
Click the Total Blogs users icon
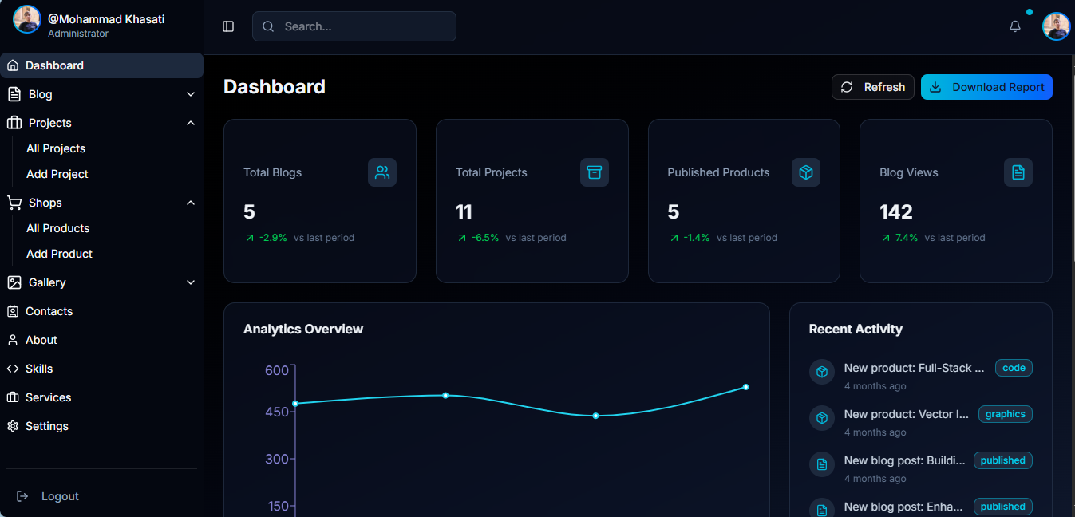coord(382,172)
